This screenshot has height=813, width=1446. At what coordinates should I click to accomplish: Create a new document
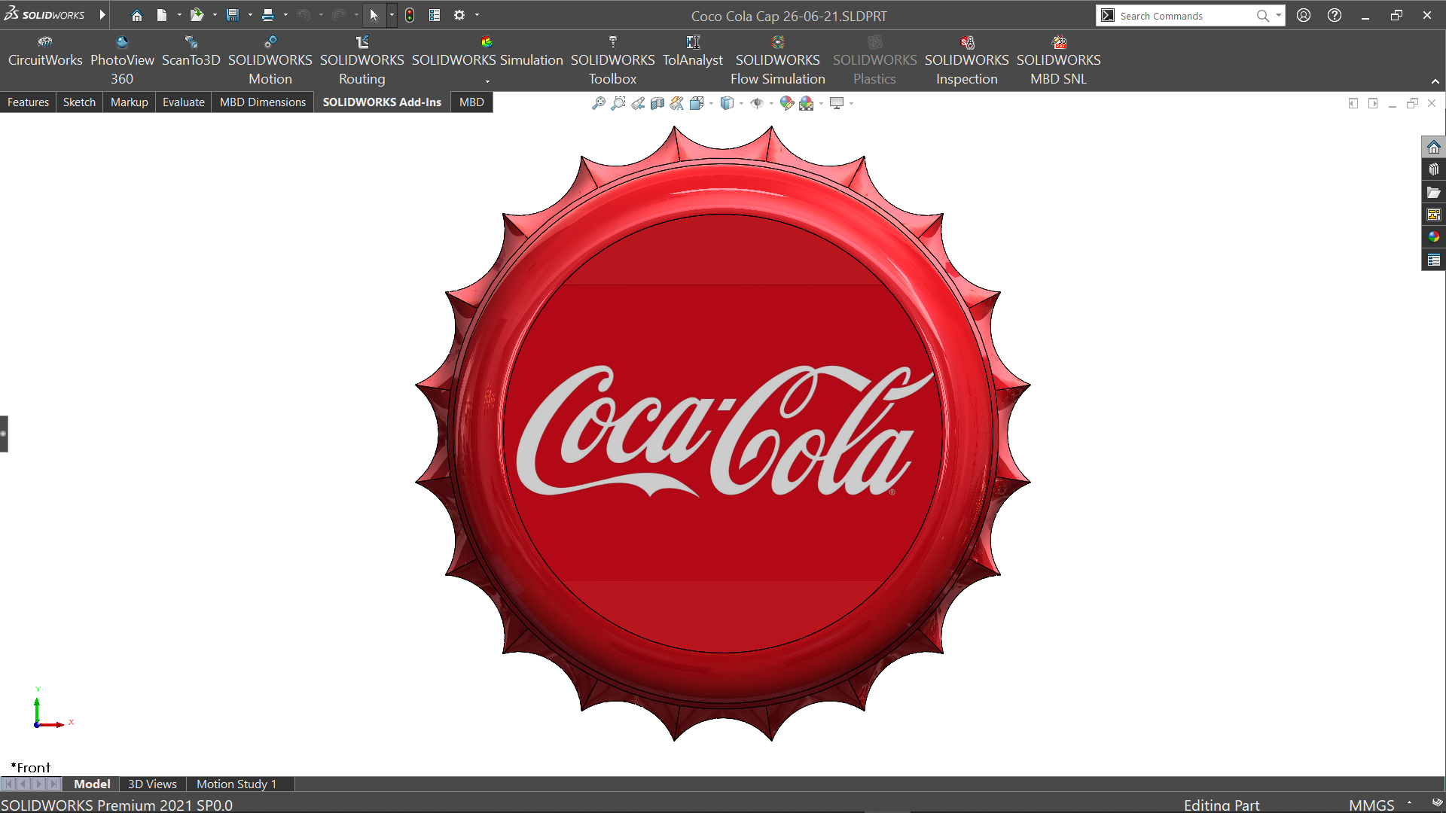pos(162,15)
